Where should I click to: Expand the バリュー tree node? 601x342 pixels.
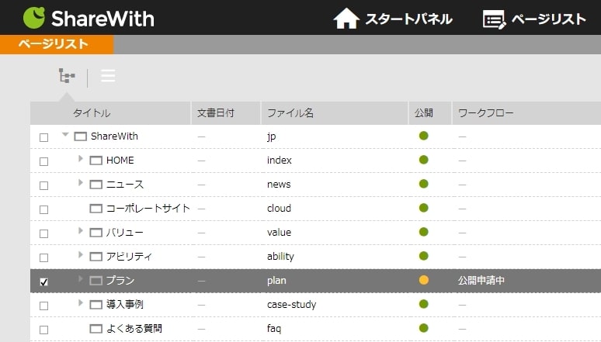click(81, 232)
